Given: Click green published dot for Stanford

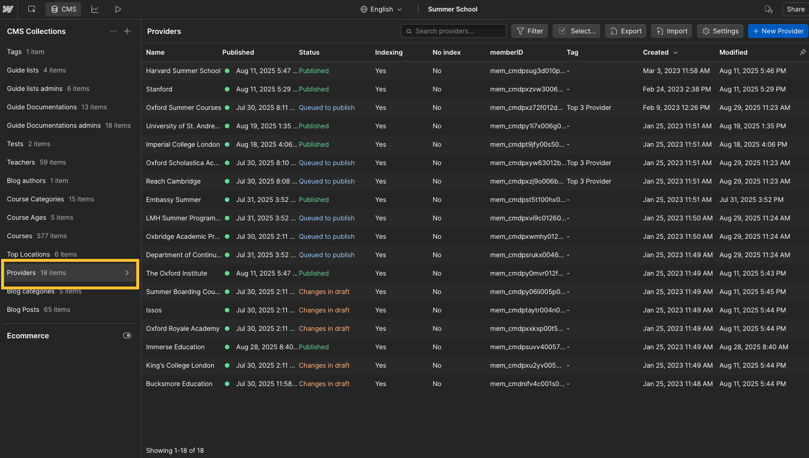Looking at the screenshot, I should click(227, 89).
